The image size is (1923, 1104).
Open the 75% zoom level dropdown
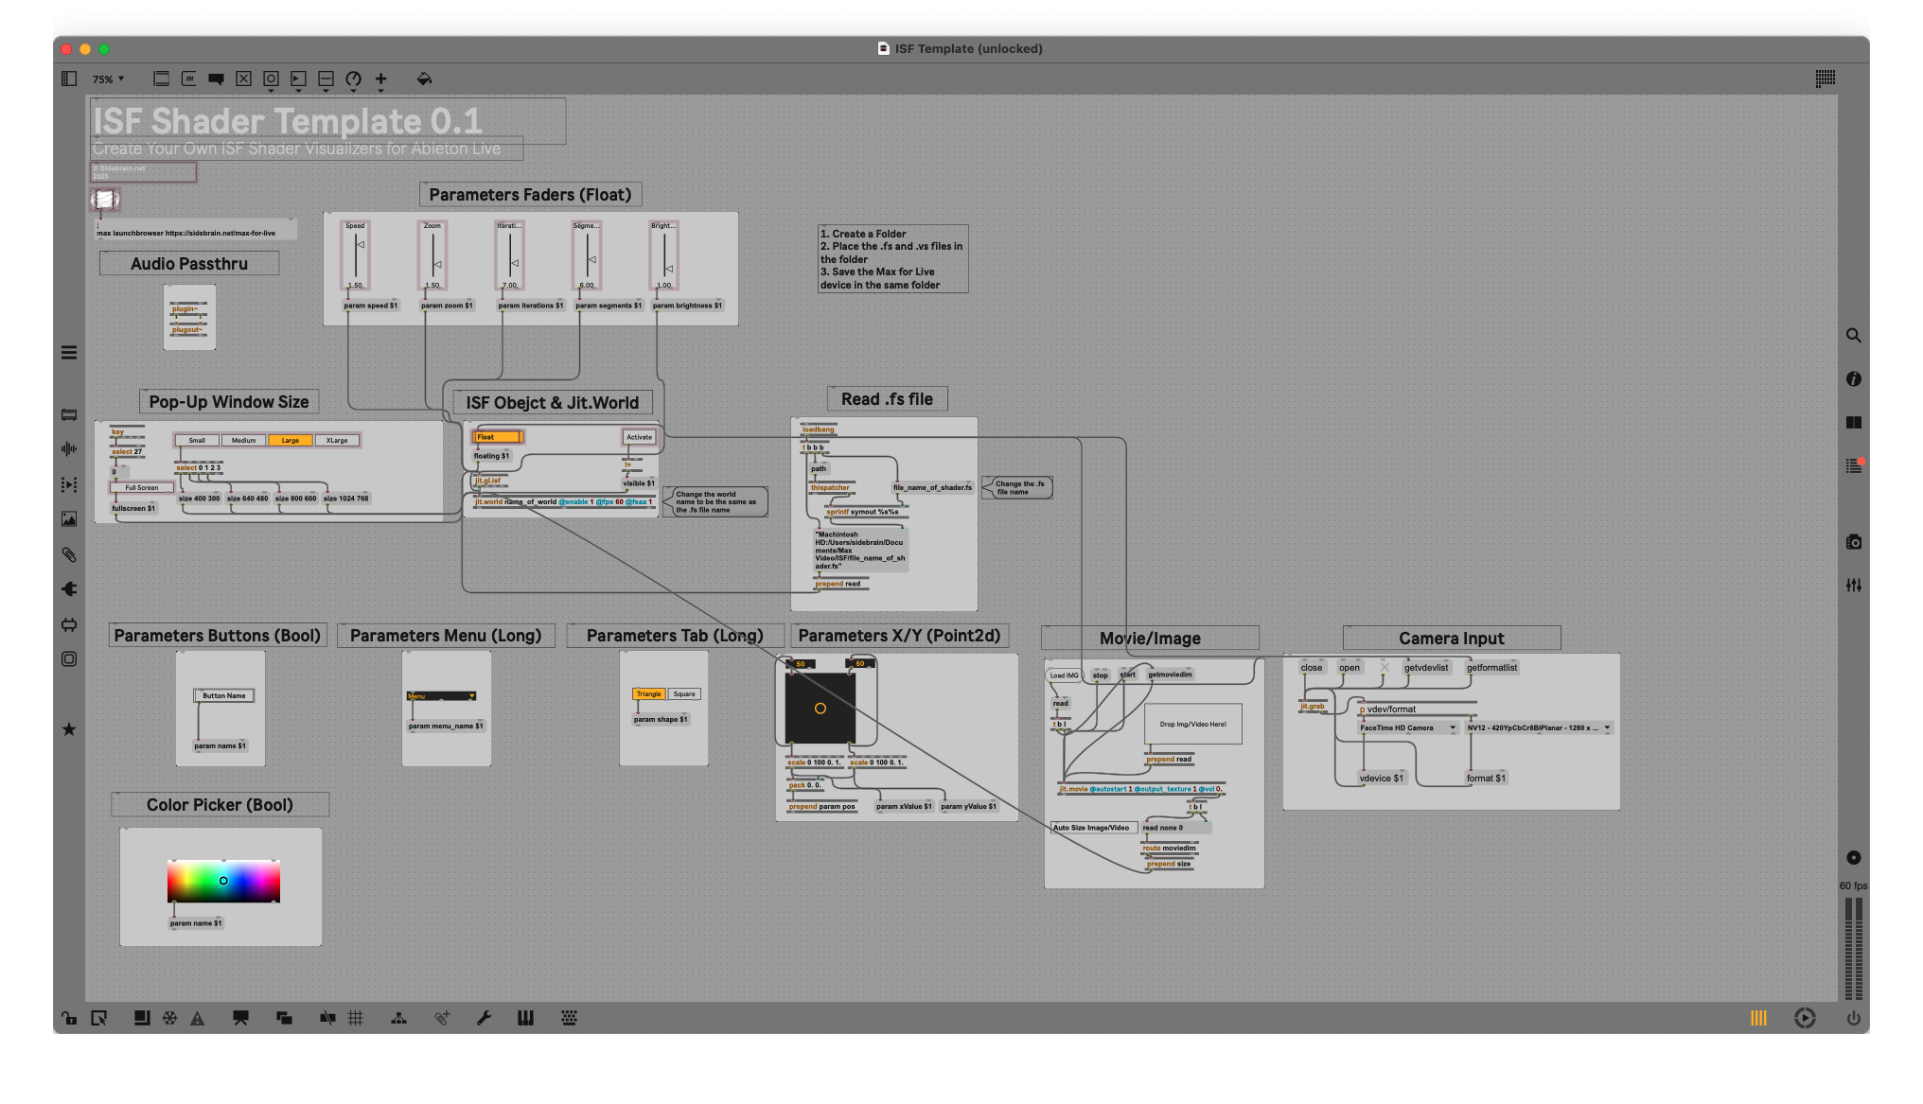109,79
